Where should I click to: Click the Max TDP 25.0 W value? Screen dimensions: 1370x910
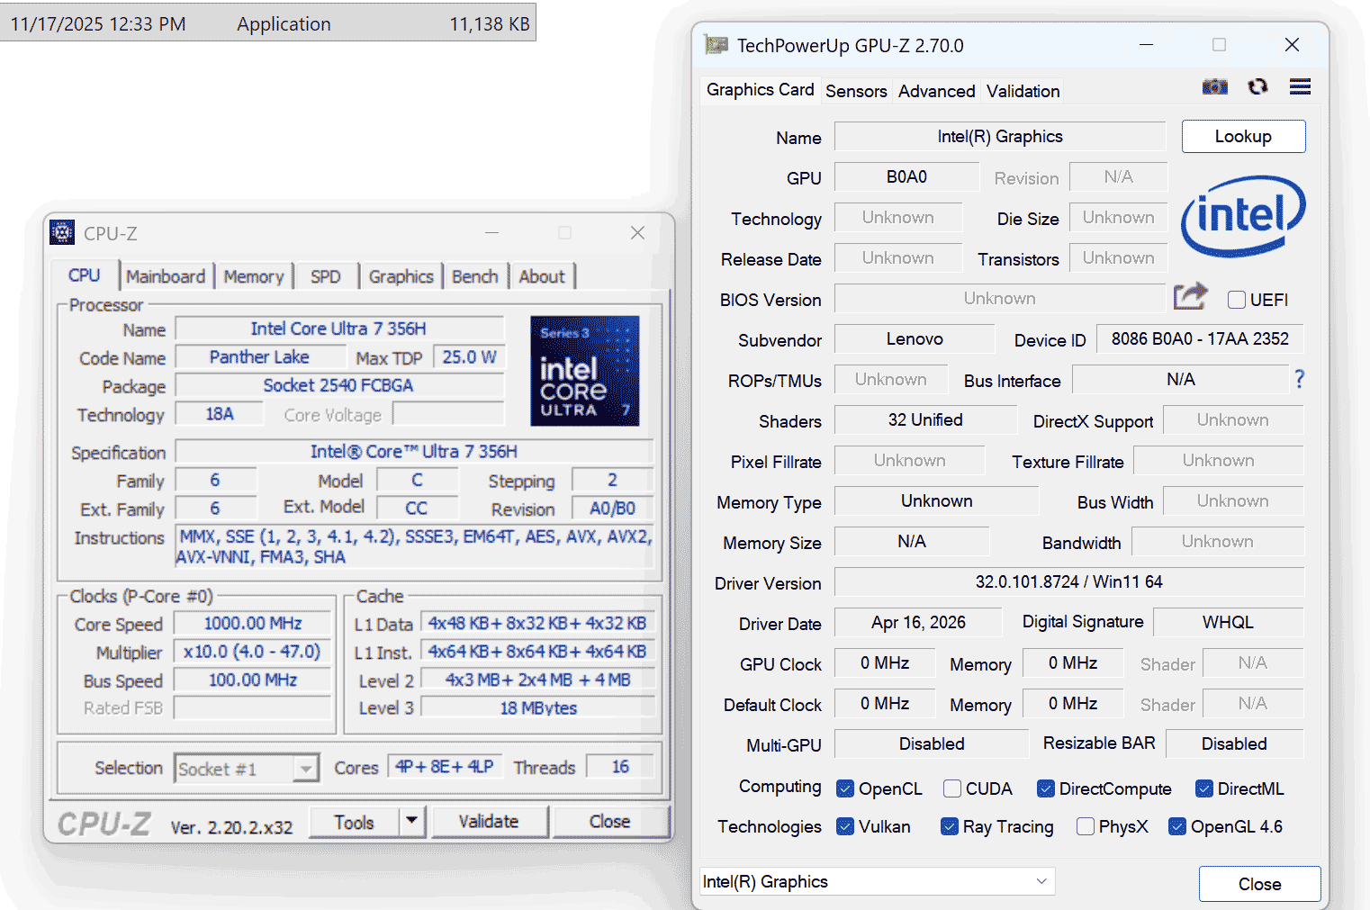tap(469, 357)
